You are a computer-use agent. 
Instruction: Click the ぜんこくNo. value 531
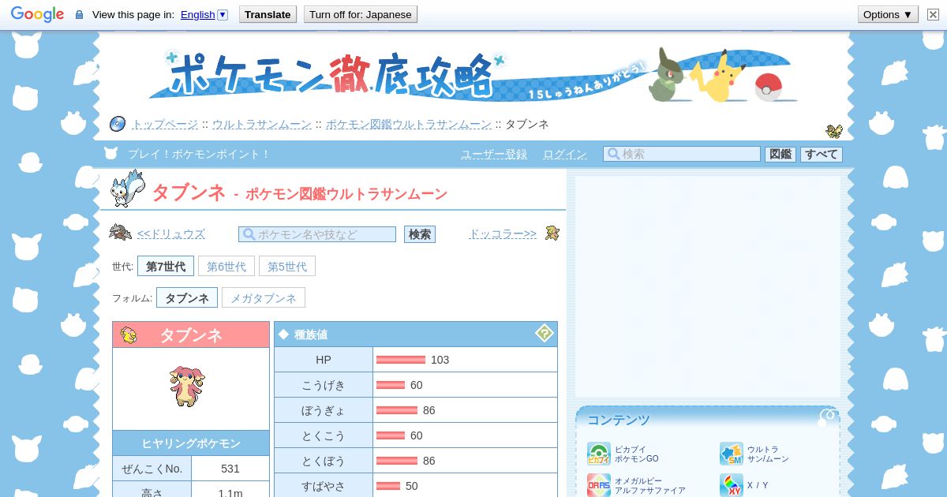point(230,469)
